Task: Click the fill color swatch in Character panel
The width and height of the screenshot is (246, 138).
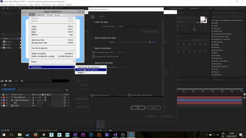Action: point(203,19)
